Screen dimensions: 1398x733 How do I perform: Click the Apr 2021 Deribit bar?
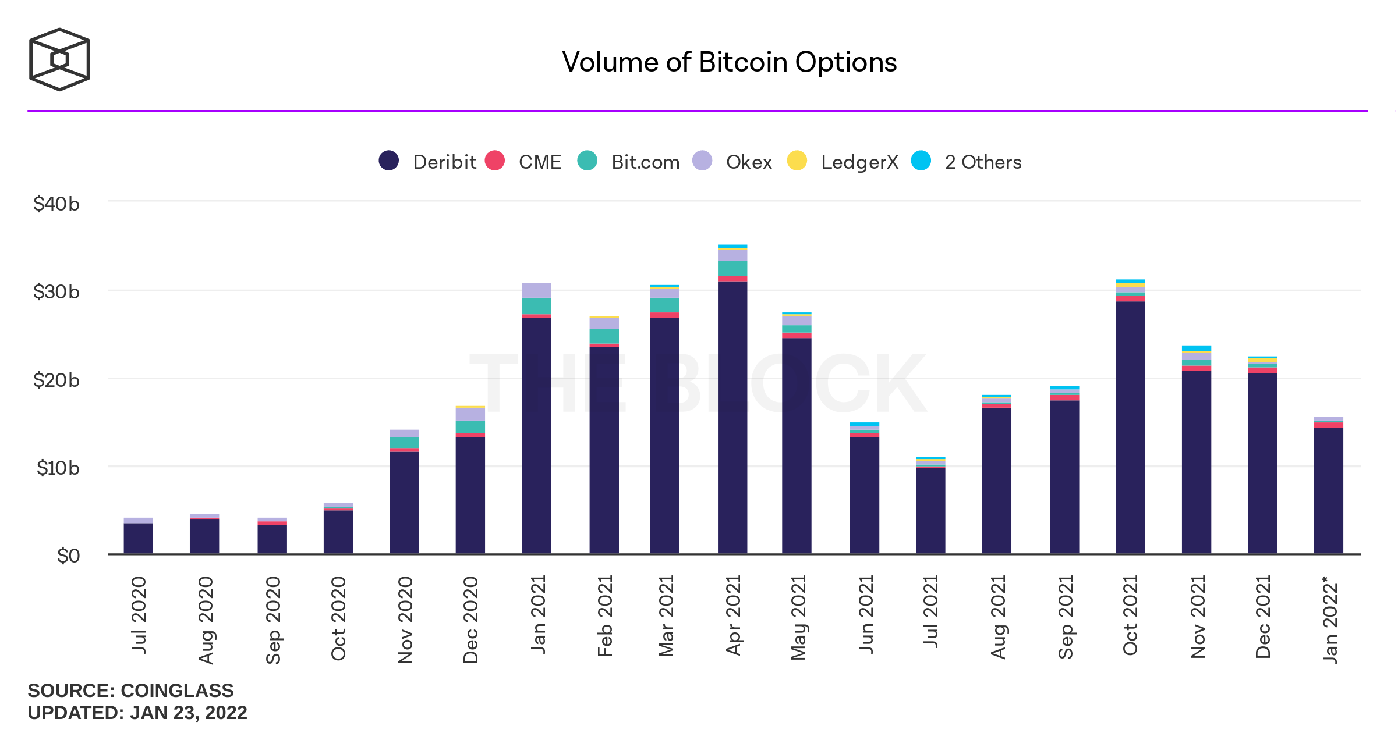click(x=732, y=417)
